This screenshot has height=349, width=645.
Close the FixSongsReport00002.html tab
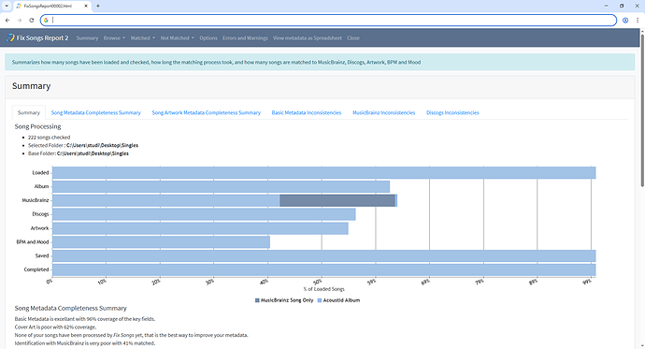(x=86, y=6)
